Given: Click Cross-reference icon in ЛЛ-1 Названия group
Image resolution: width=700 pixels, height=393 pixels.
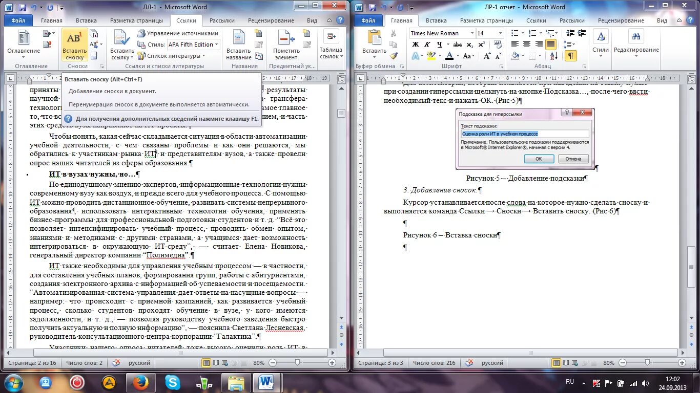Looking at the screenshot, I should [260, 55].
